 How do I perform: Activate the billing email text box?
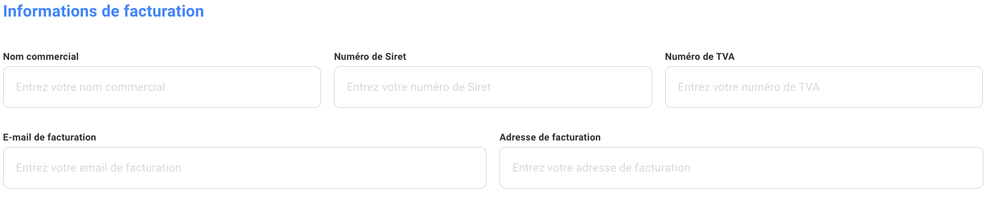(245, 168)
